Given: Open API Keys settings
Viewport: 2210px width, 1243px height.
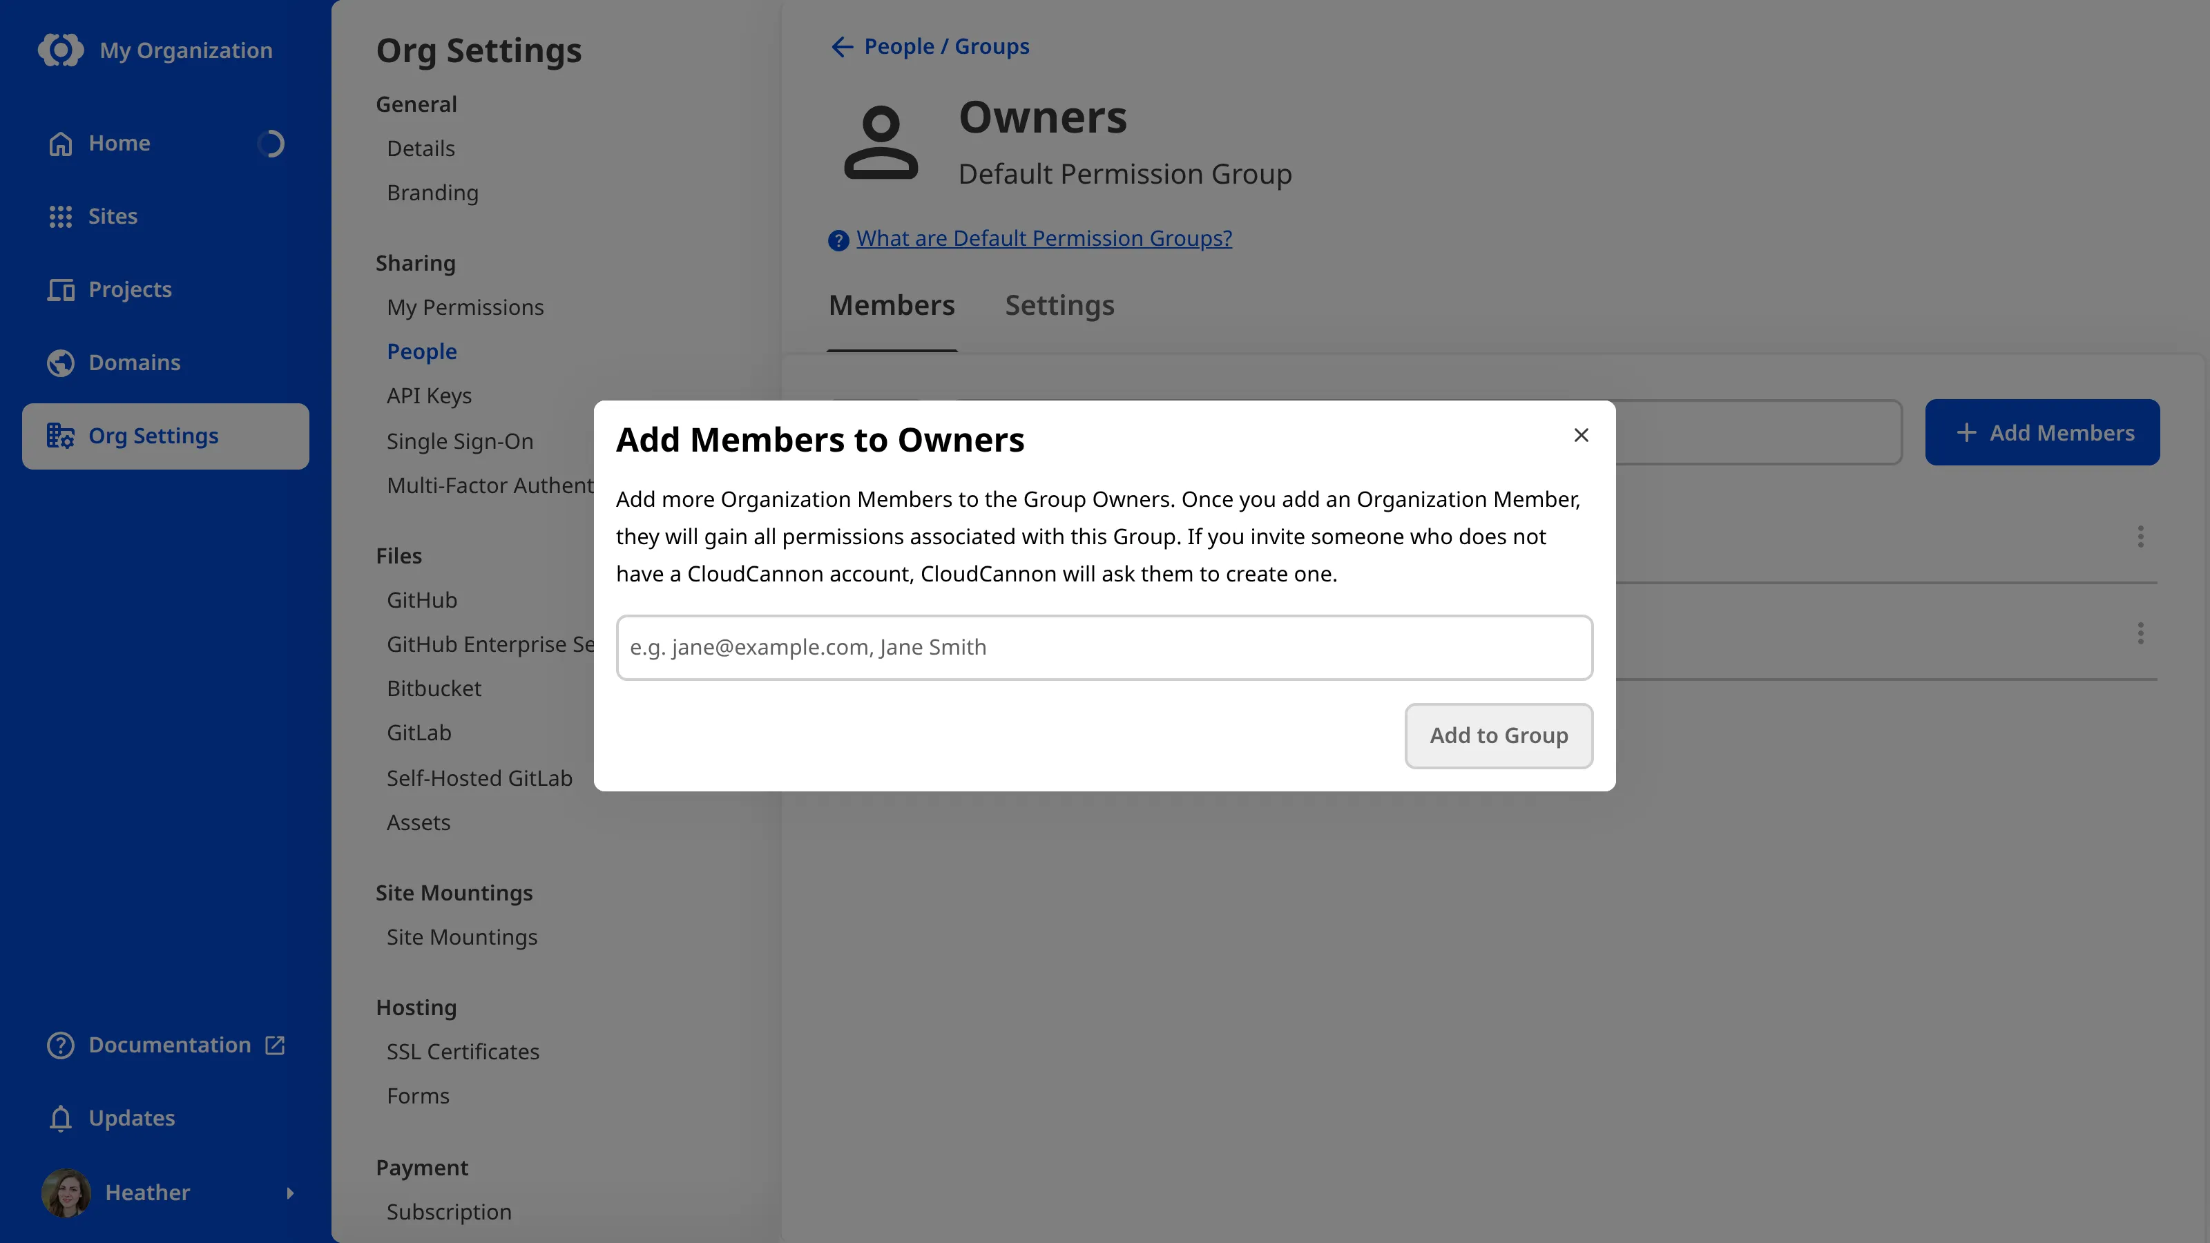Looking at the screenshot, I should point(429,396).
